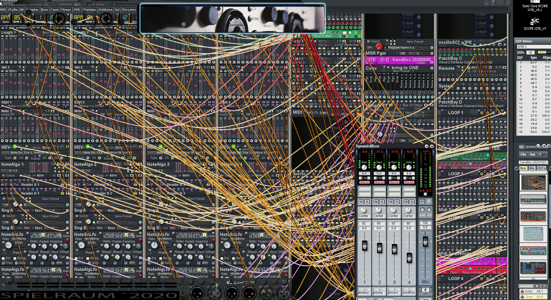
Task: Open Sonic Core SCOPE XITE_v5.1 desktop shortcut
Action: [535, 6]
